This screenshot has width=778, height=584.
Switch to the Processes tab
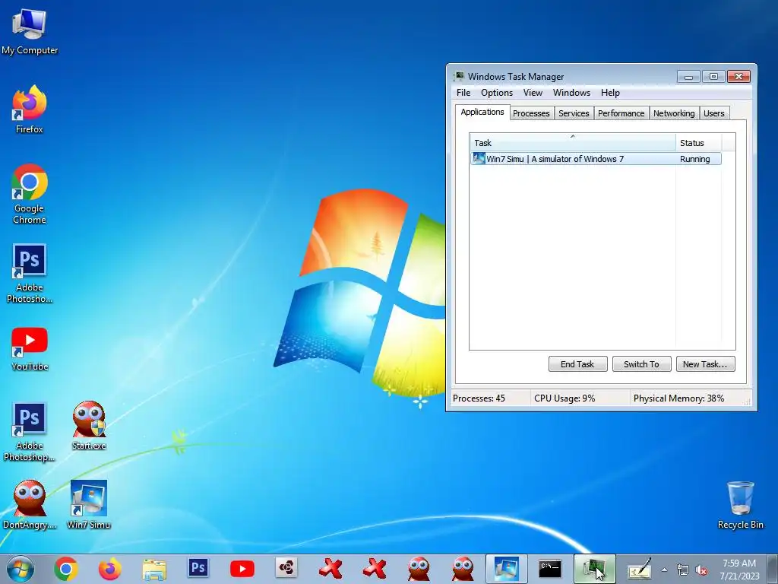[531, 113]
